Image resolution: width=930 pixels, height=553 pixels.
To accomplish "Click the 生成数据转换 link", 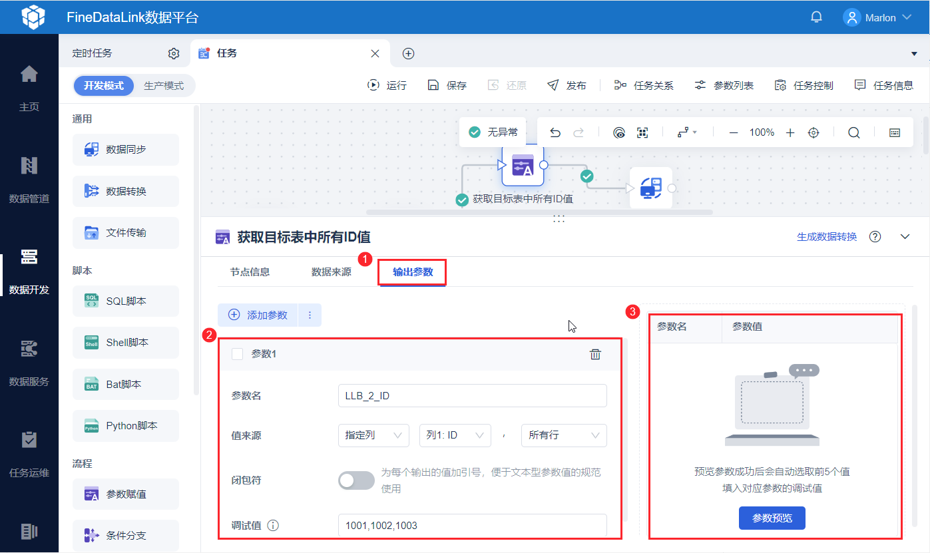I will (x=827, y=237).
